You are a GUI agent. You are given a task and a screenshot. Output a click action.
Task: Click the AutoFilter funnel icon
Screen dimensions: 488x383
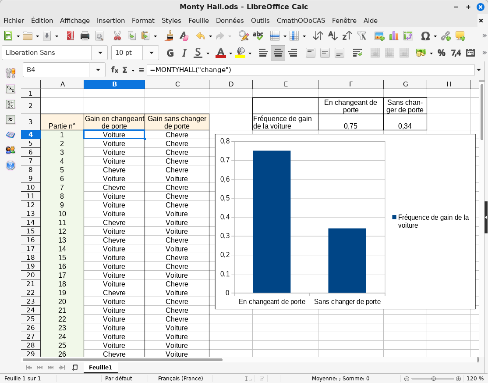coord(361,36)
